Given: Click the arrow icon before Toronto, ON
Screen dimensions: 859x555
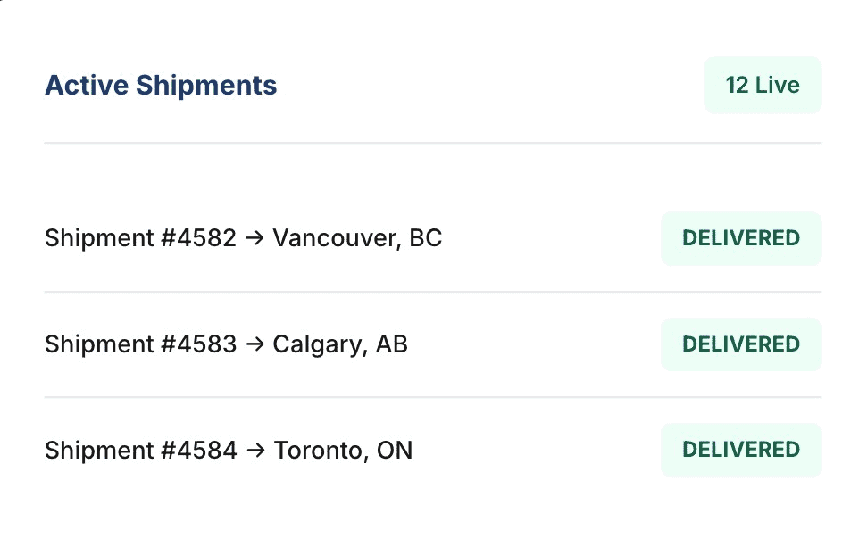Looking at the screenshot, I should 255,451.
